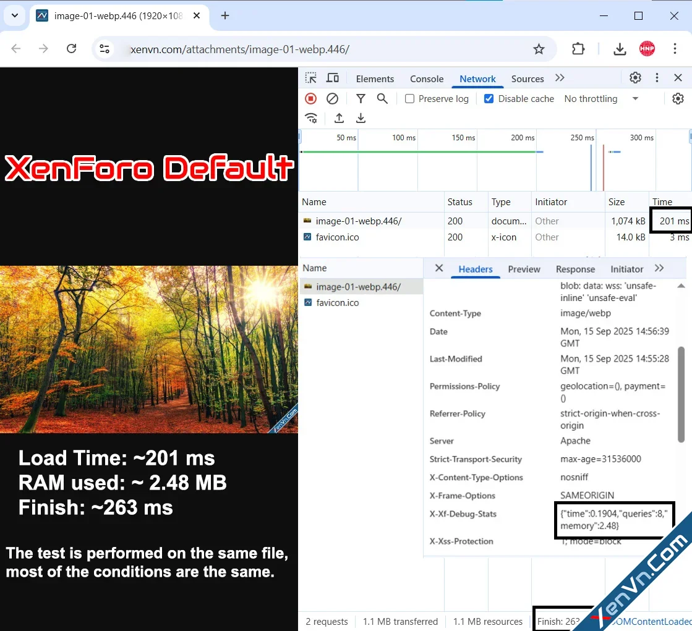
Task: Select the Network tab
Action: (x=477, y=79)
